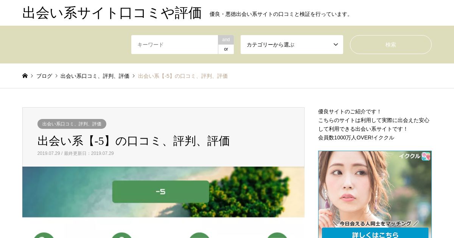The image size is (454, 238).
Task: Click sidebar text 会員数1000万人OVER!イククル
Action: click(x=356, y=138)
